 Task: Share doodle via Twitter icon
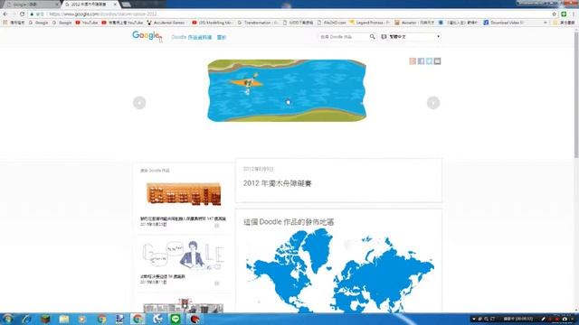(429, 61)
